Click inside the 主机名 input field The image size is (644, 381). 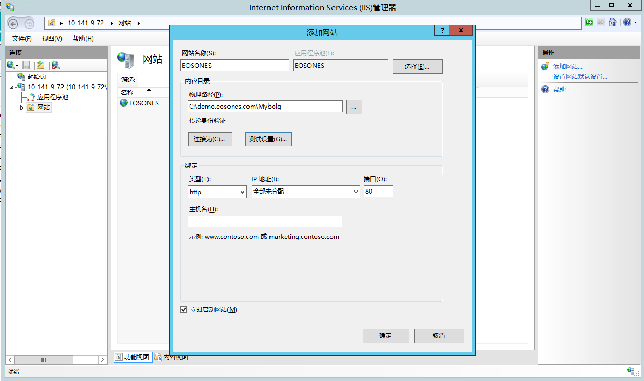(x=264, y=221)
